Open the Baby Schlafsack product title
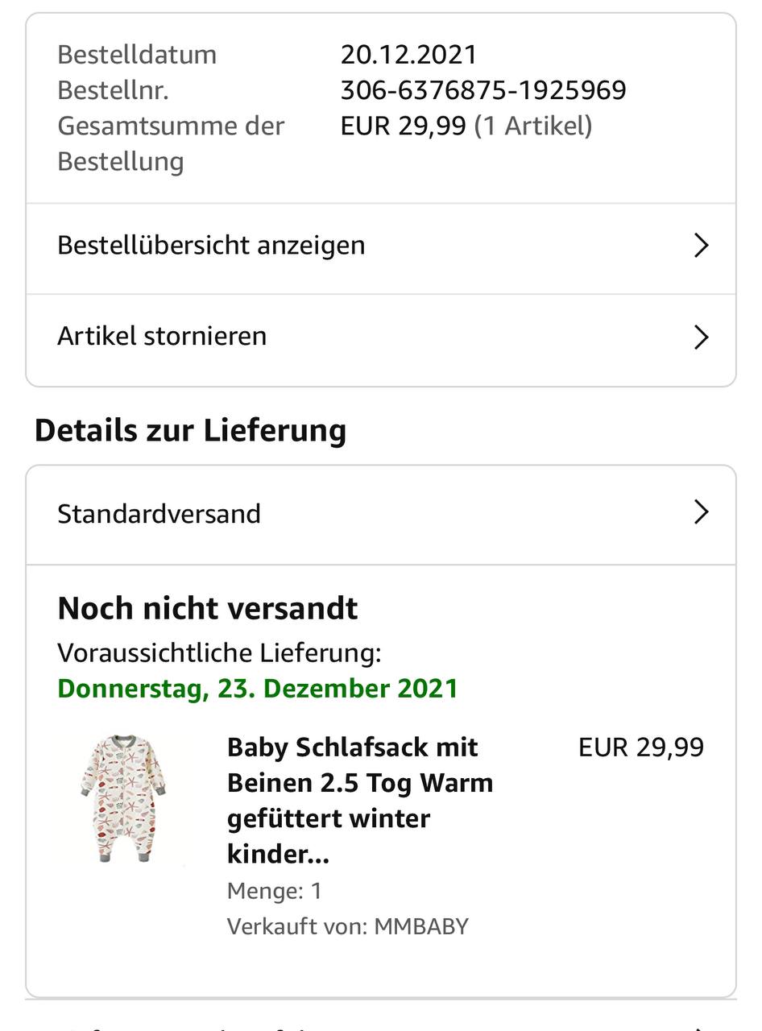This screenshot has height=1031, width=762. click(x=359, y=800)
